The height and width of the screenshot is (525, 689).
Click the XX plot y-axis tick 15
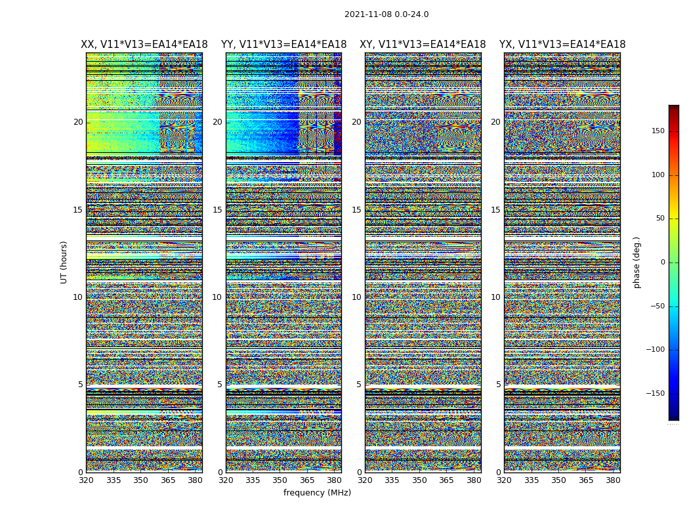tap(78, 210)
